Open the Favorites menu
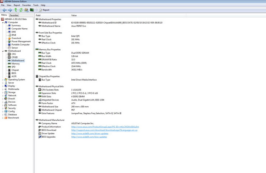This screenshot has width=266, height=173. click(27, 5)
